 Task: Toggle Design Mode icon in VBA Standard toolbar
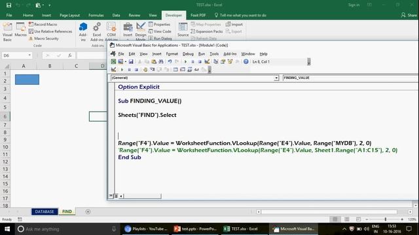pyautogui.click(x=207, y=61)
